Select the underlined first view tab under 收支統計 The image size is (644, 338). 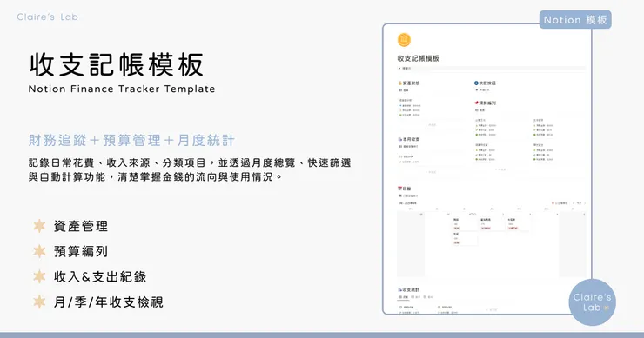pos(403,297)
